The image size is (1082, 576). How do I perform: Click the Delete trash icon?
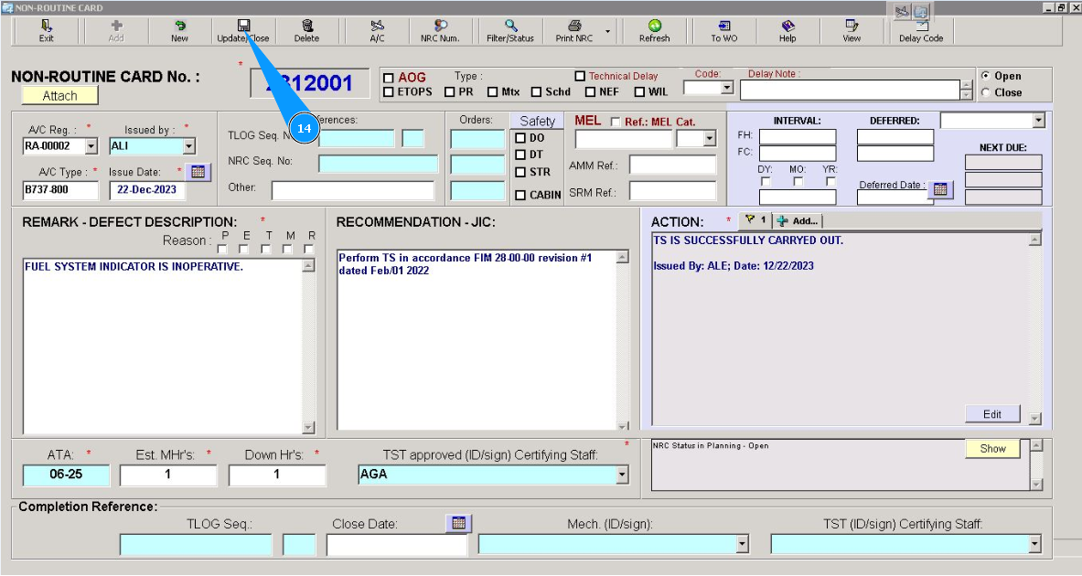click(307, 27)
